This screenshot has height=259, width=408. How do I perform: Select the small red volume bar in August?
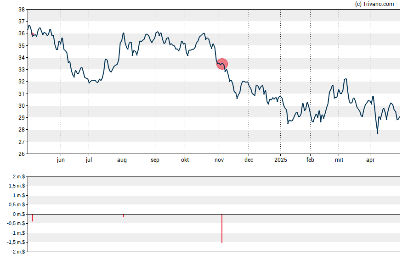[123, 215]
